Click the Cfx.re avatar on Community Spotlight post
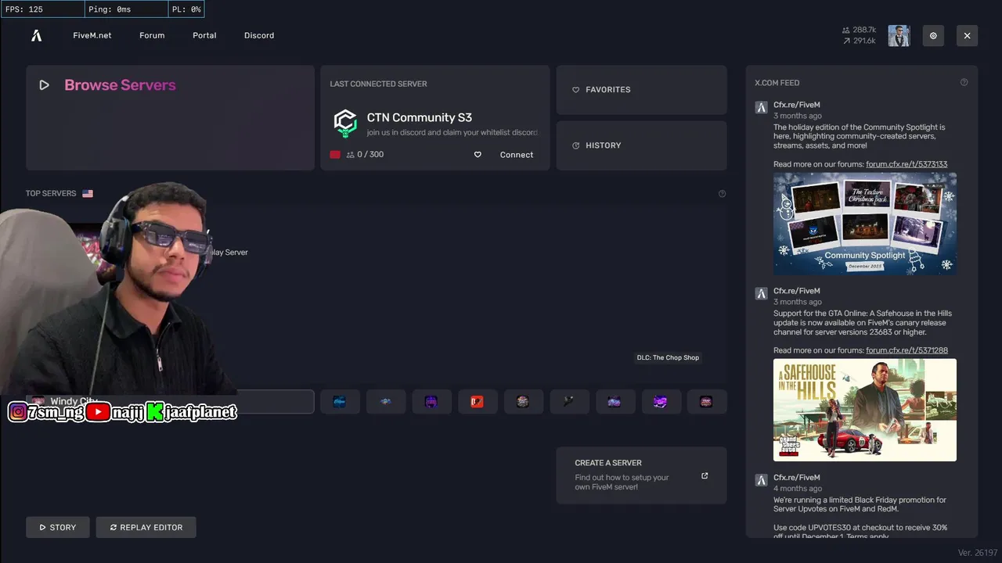This screenshot has width=1002, height=563. pos(761,107)
